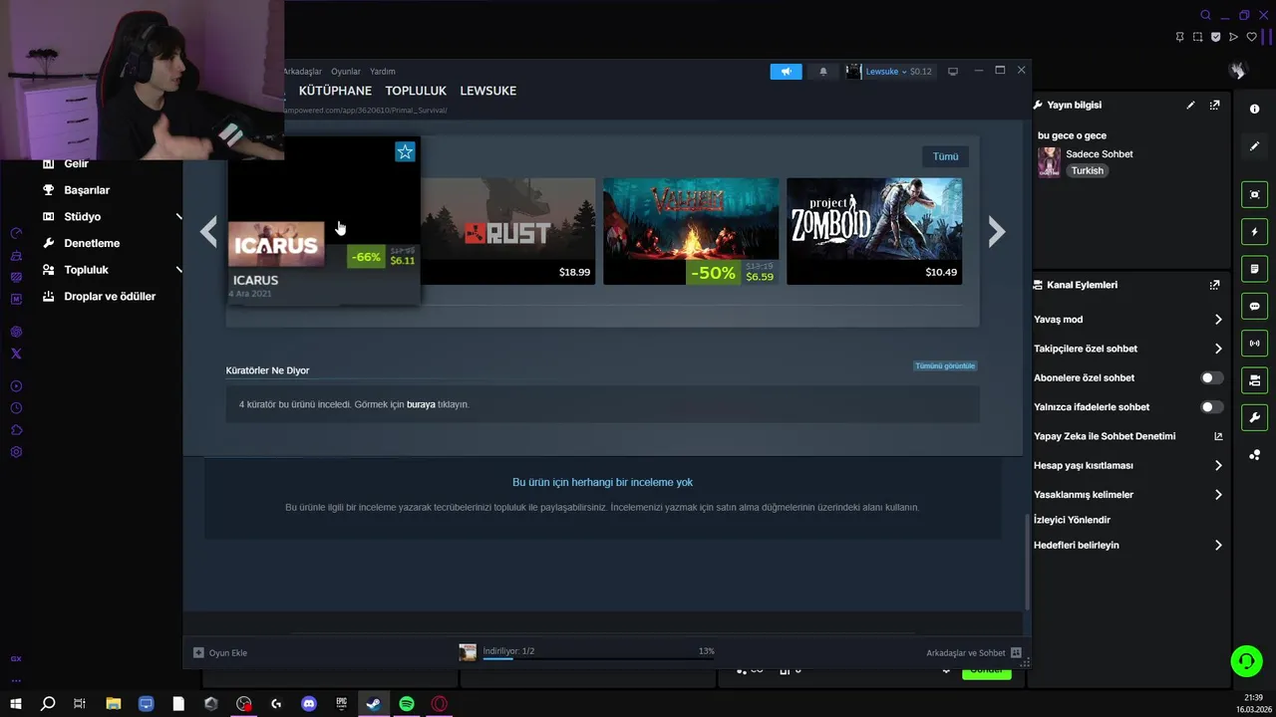Open the LEWSUKE profile tab in Steam
The width and height of the screenshot is (1276, 717).
coord(488,91)
